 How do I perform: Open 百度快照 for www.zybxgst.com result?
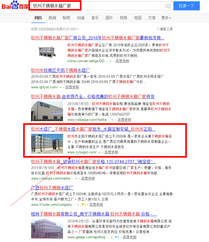[111, 152]
